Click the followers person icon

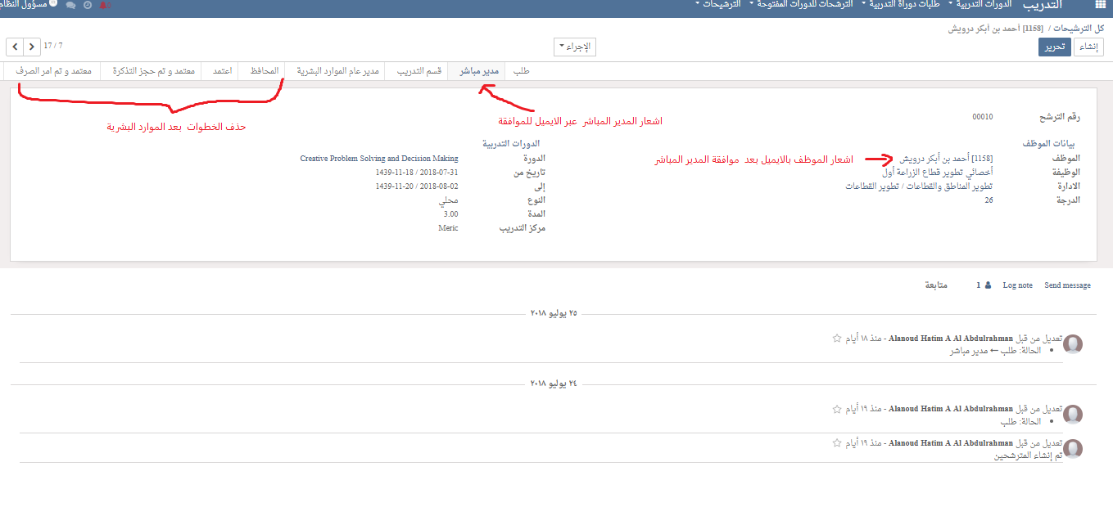(988, 285)
